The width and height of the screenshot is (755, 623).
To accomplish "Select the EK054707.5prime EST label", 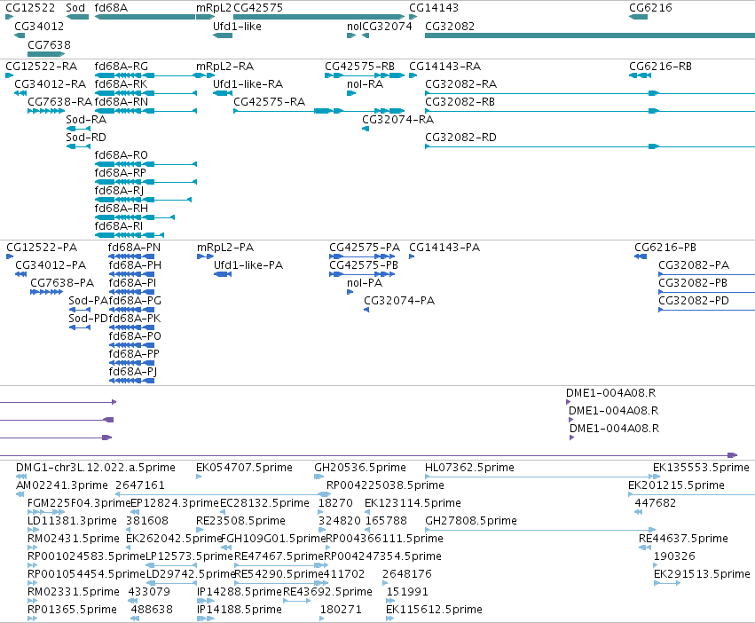I will pos(244,468).
